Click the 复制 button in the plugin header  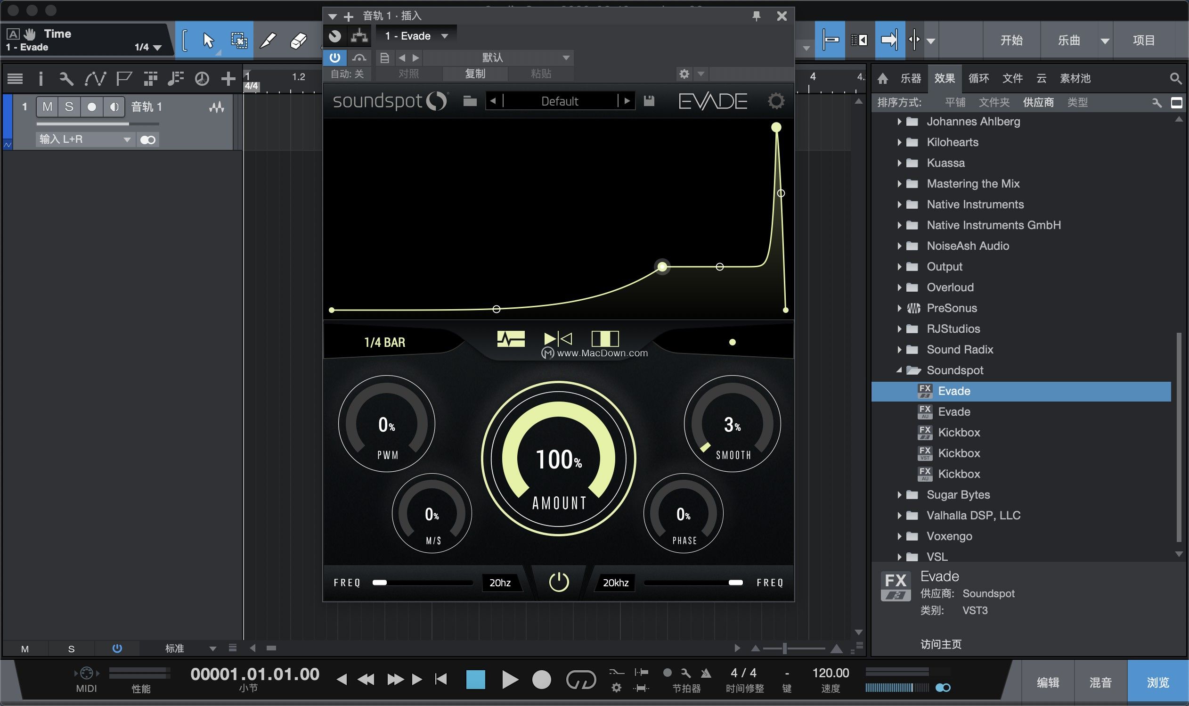(474, 74)
